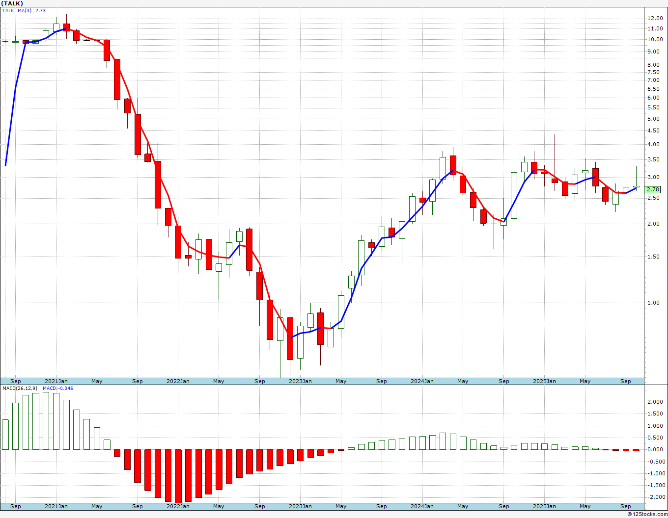The height and width of the screenshot is (518, 668).
Task: Click the 7.00 price axis label
Action: (x=653, y=80)
